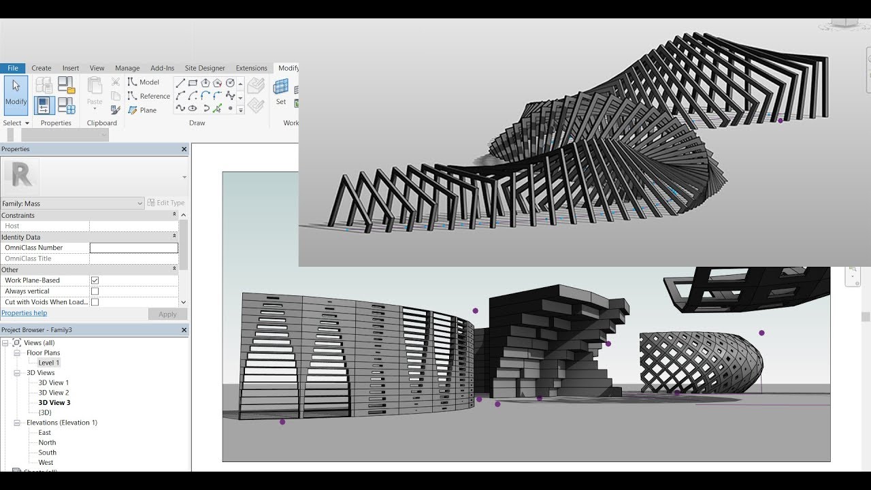Select the Modify arrow tool

click(x=16, y=94)
